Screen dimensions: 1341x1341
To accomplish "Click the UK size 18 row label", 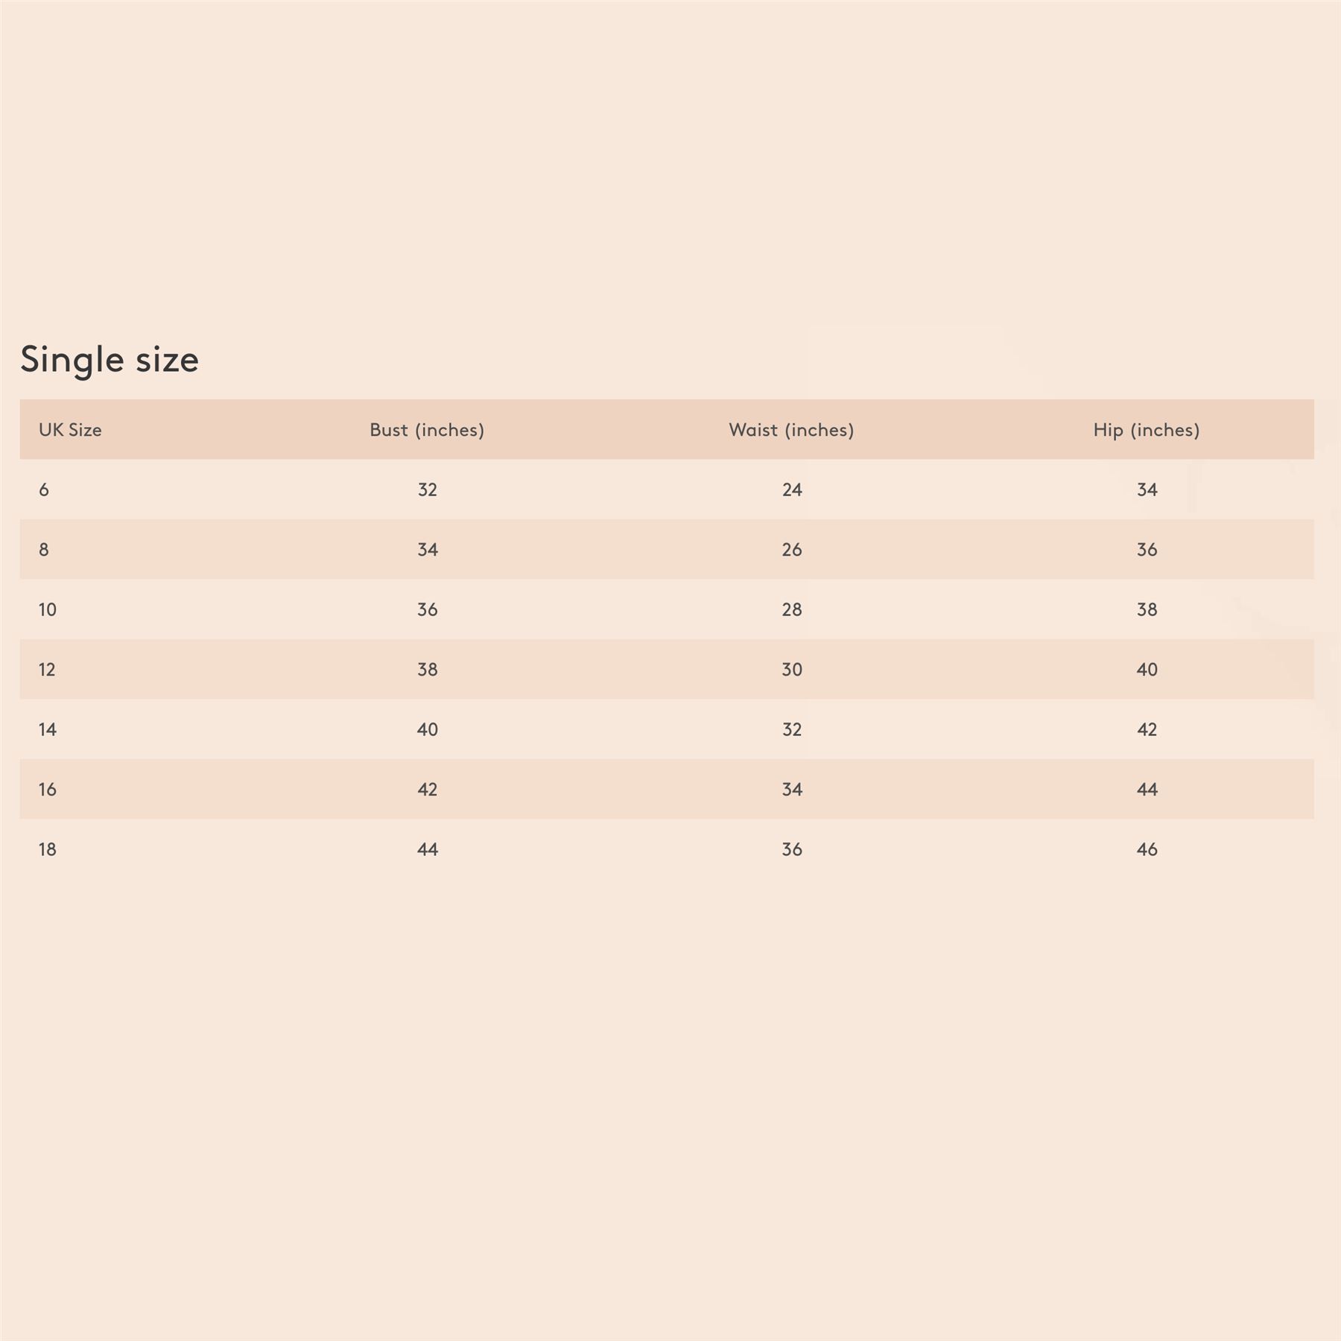I will pyautogui.click(x=48, y=849).
